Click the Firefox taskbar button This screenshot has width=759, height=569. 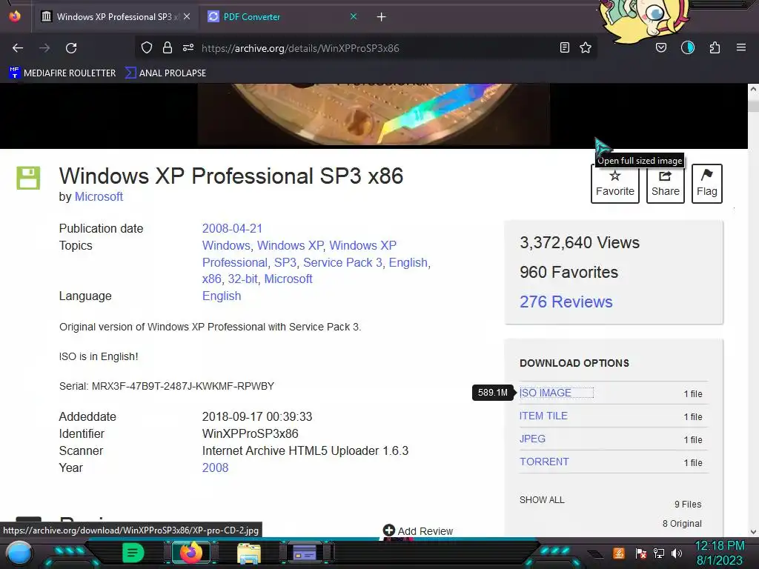click(x=190, y=553)
